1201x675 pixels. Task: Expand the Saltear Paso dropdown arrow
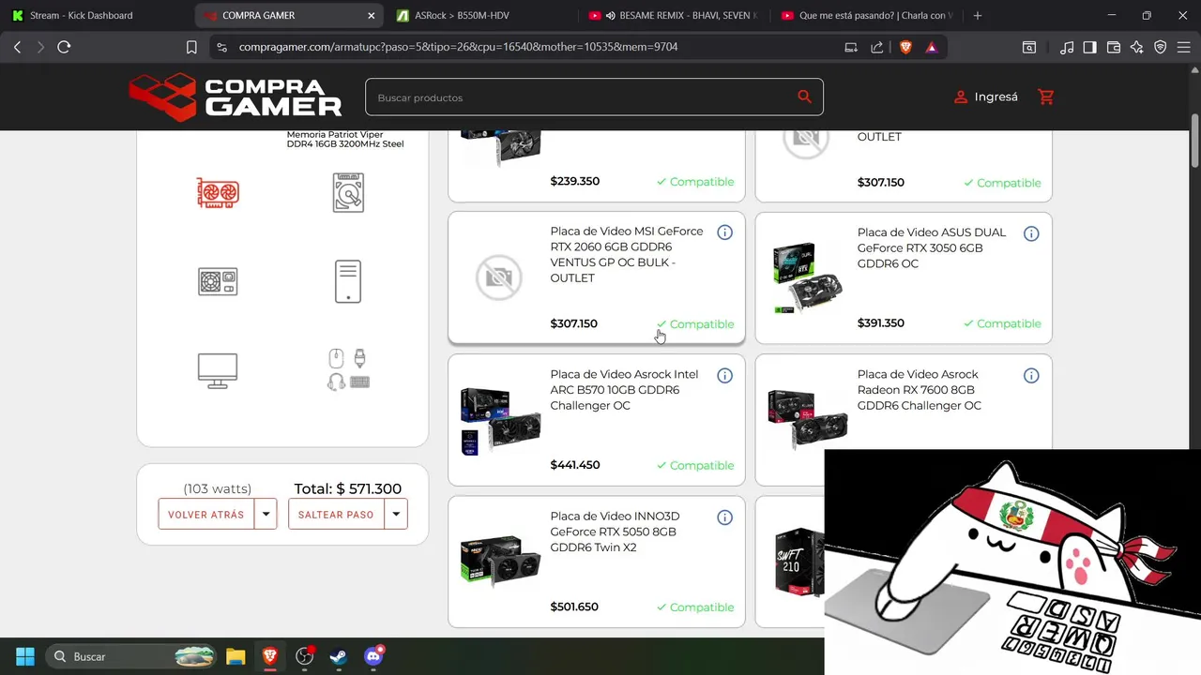click(396, 514)
